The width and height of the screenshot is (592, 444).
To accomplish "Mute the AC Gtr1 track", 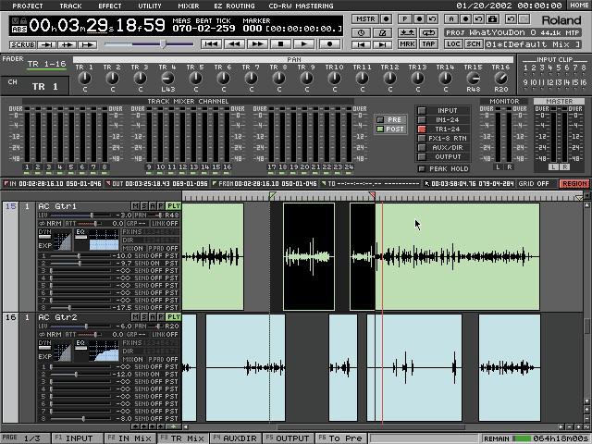I will coord(135,205).
